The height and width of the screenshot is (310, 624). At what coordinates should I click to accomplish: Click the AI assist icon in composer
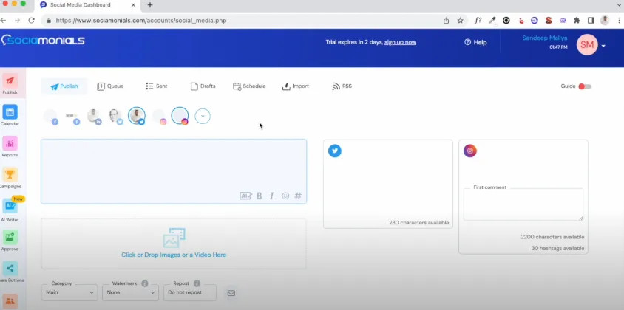coord(245,196)
